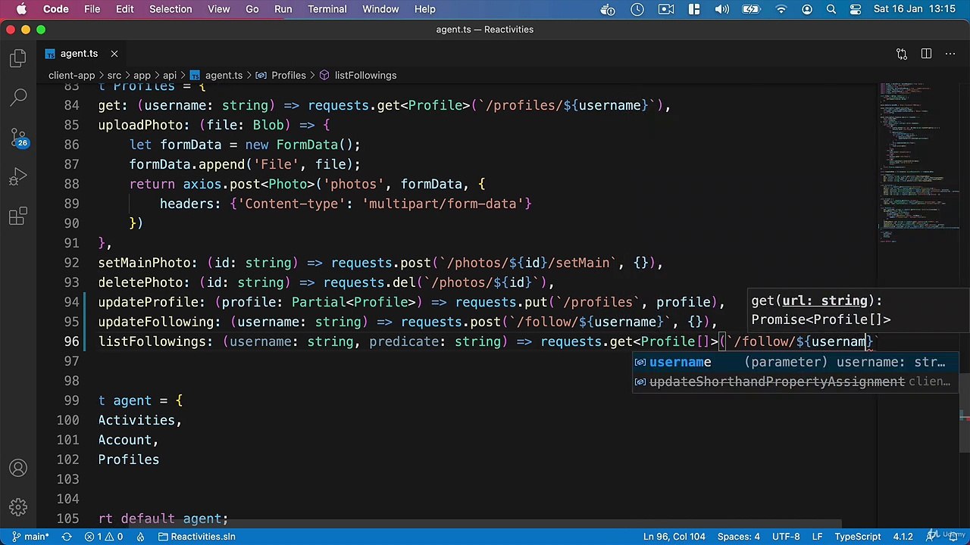The height and width of the screenshot is (545, 970).
Task: Open the View menu
Action: tap(218, 9)
